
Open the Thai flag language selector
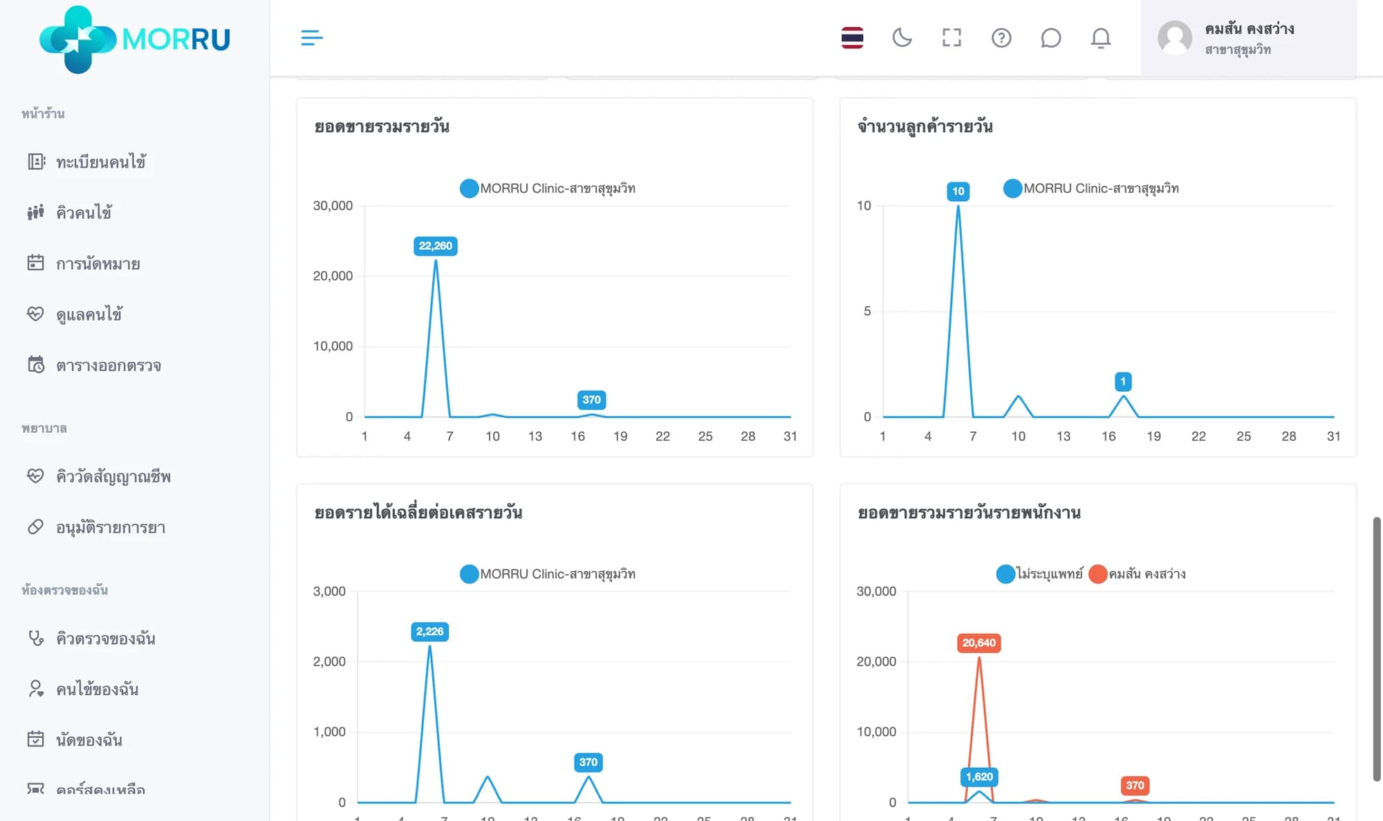[x=852, y=38]
